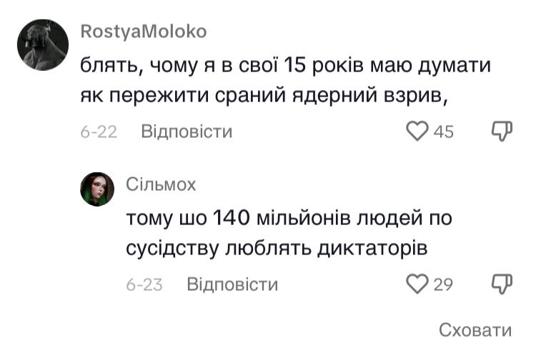Like Сільмох's reply with the heart
The width and height of the screenshot is (536, 358).
click(x=417, y=284)
